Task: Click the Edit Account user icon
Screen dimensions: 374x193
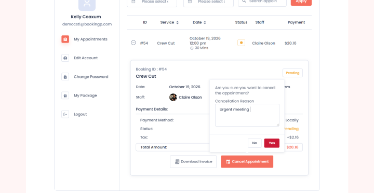Action: (65, 58)
